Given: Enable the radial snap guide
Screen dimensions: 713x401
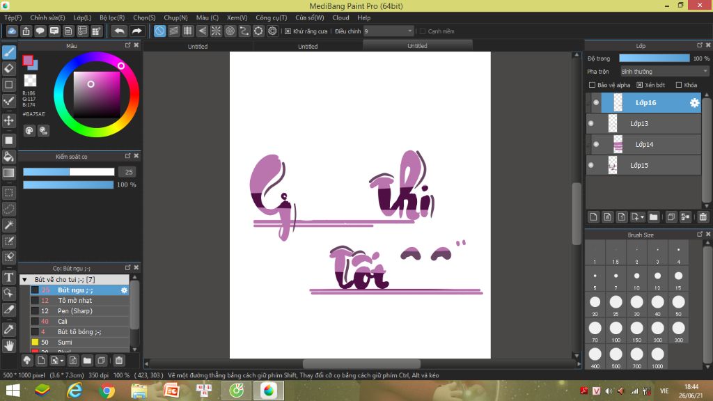Looking at the screenshot, I should (x=216, y=31).
